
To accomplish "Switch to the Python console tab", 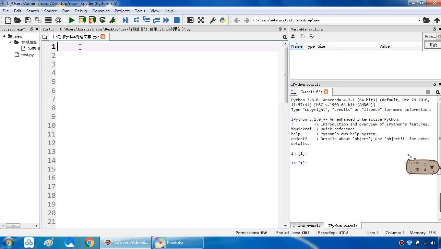I will (x=307, y=225).
